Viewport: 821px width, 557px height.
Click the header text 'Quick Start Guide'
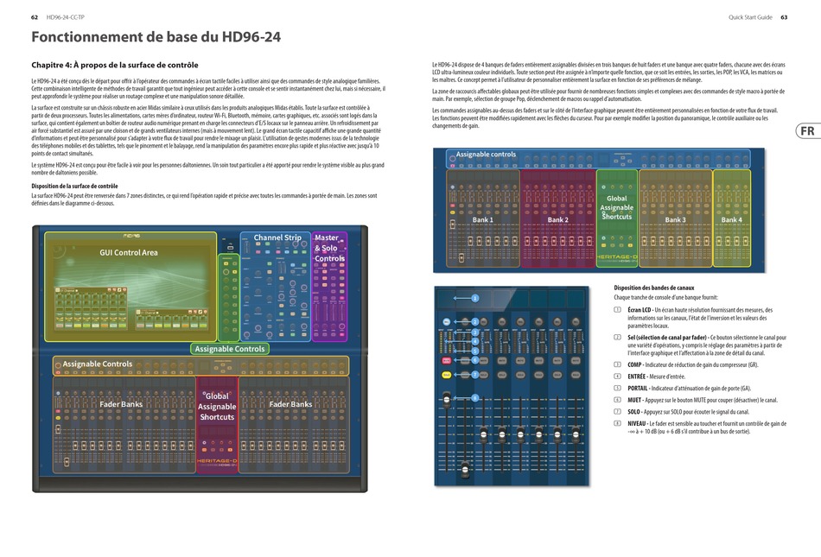pos(750,17)
